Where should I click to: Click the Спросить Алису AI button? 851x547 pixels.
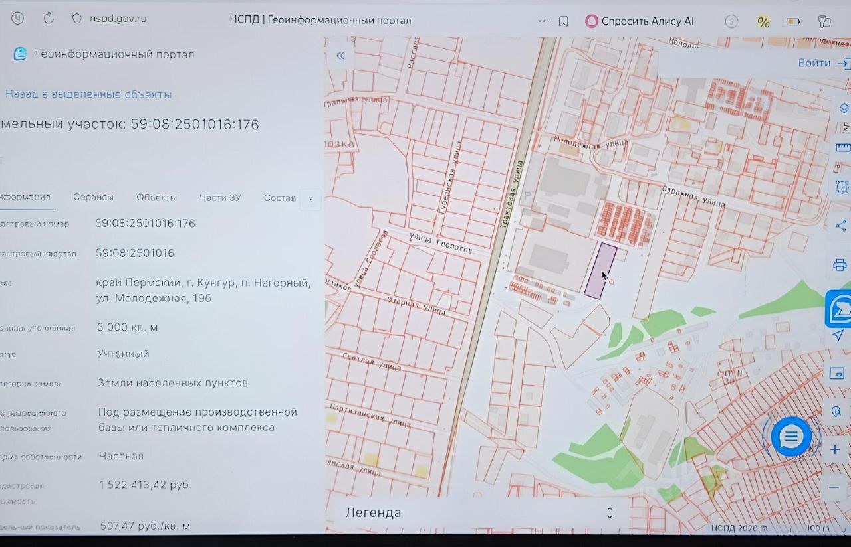[x=640, y=21]
